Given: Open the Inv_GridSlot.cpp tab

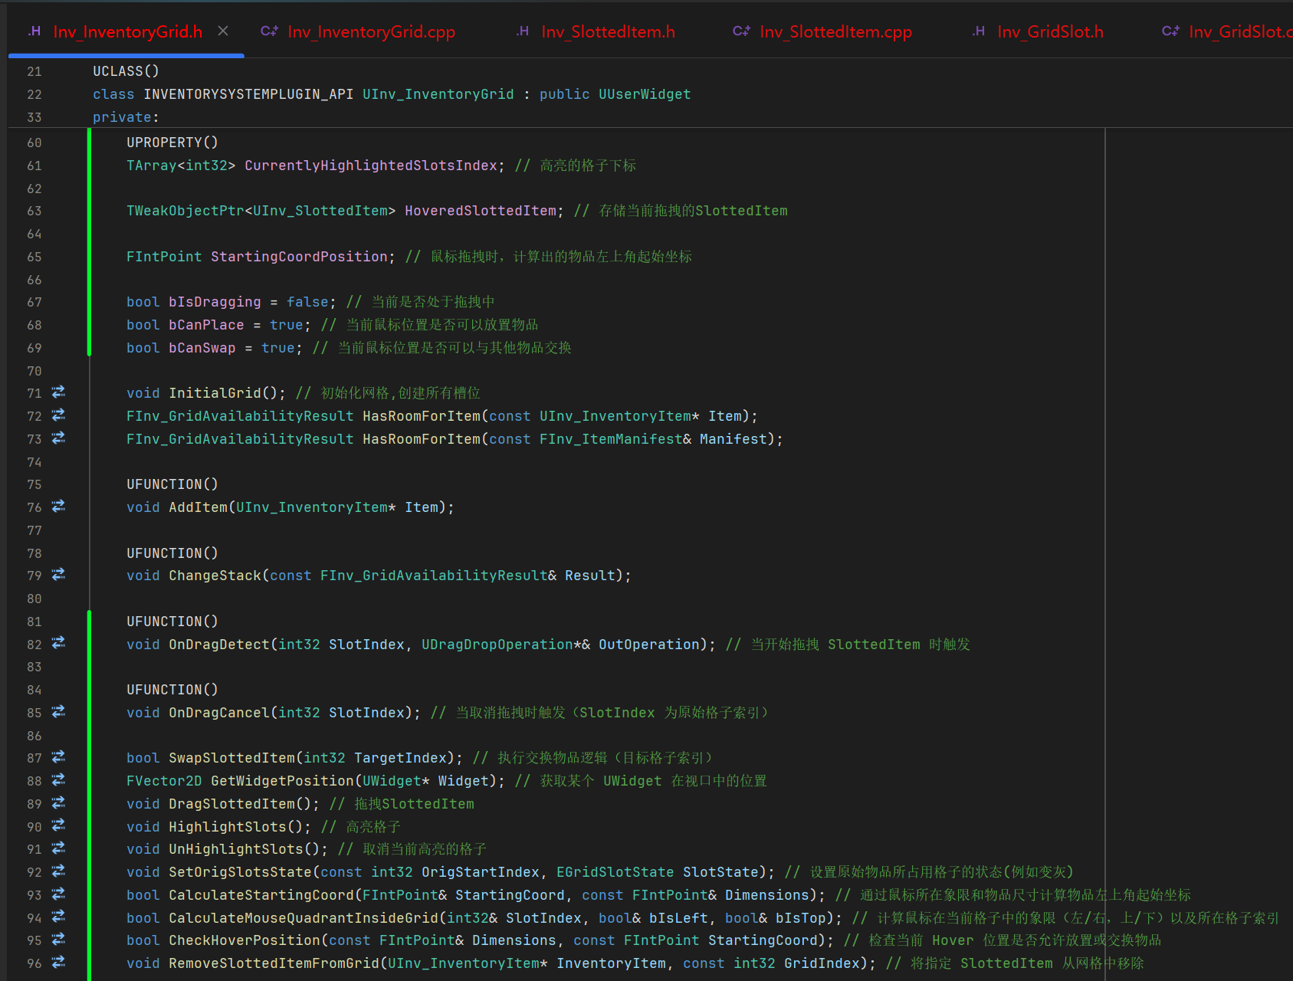Looking at the screenshot, I should pyautogui.click(x=1227, y=31).
